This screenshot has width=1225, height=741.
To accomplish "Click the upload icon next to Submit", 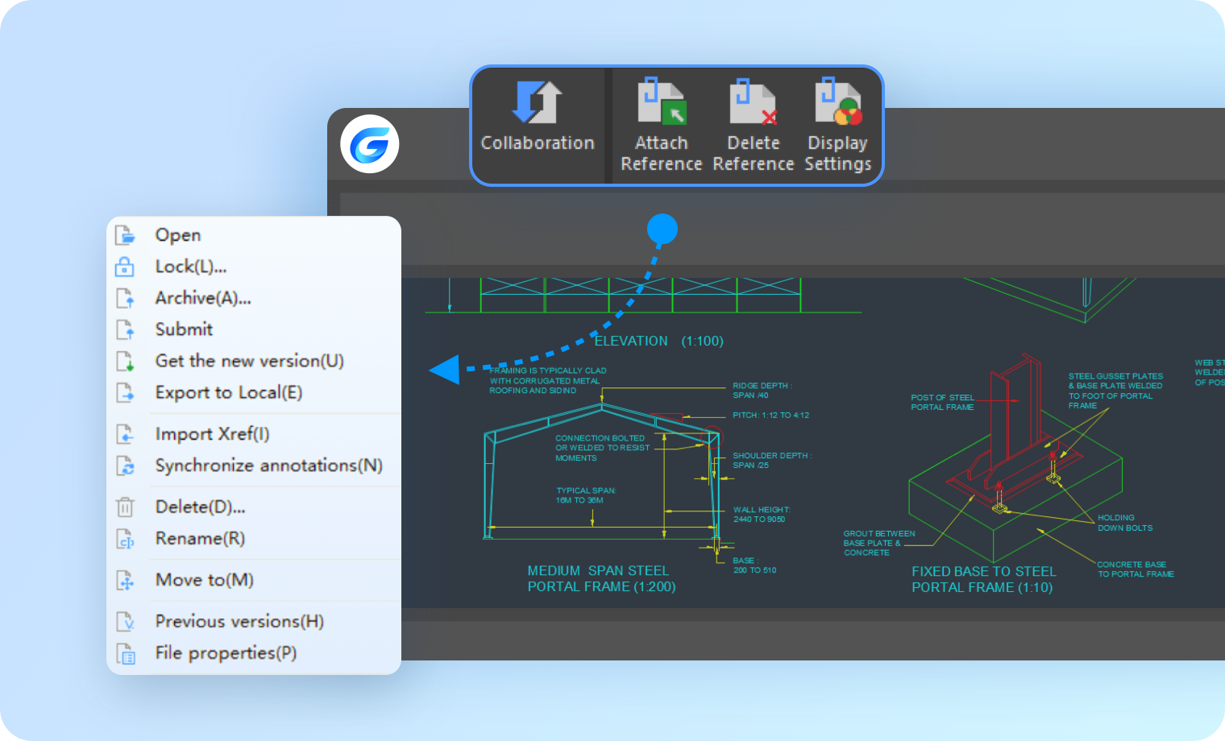I will (126, 329).
